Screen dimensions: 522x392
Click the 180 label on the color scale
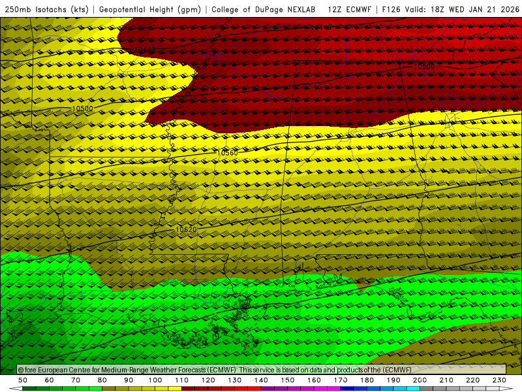click(x=367, y=380)
